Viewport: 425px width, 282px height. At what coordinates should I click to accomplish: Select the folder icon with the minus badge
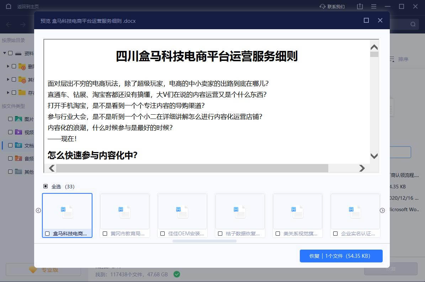coord(22,79)
